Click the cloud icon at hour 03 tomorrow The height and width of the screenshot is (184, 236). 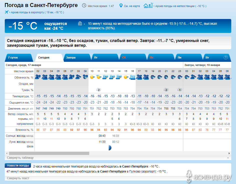pos(207,77)
